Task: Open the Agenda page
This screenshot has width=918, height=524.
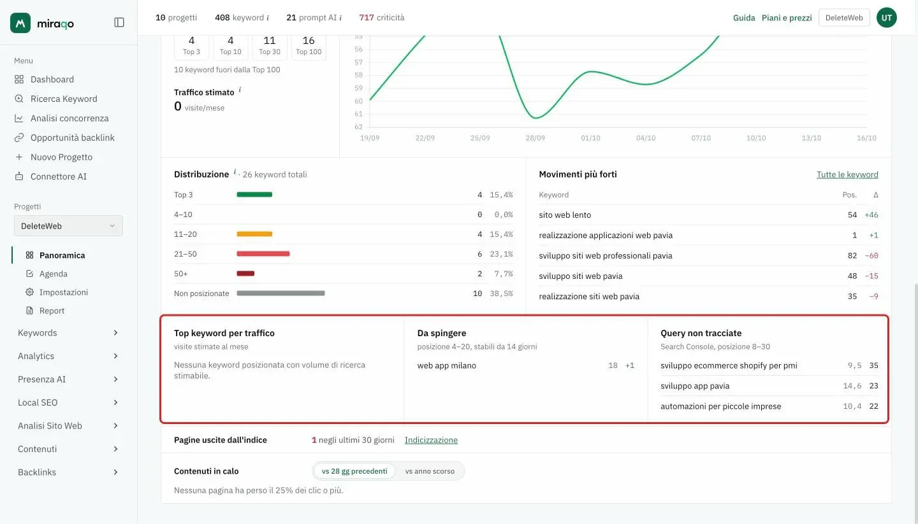Action: (x=54, y=274)
